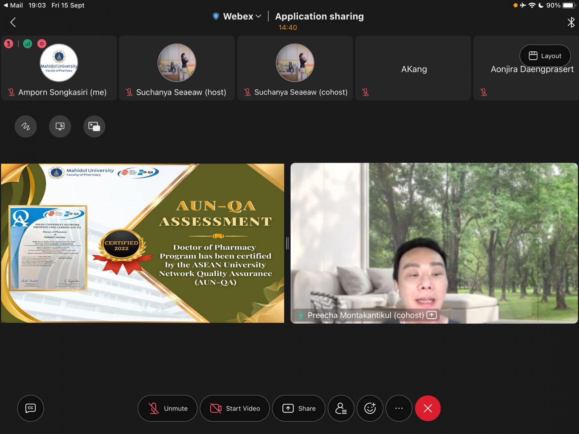Tap the meeting timer 14:40
Viewport: 579px width, 434px height.
288,27
